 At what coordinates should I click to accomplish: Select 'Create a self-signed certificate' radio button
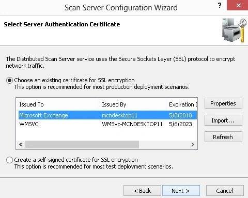click(x=9, y=160)
